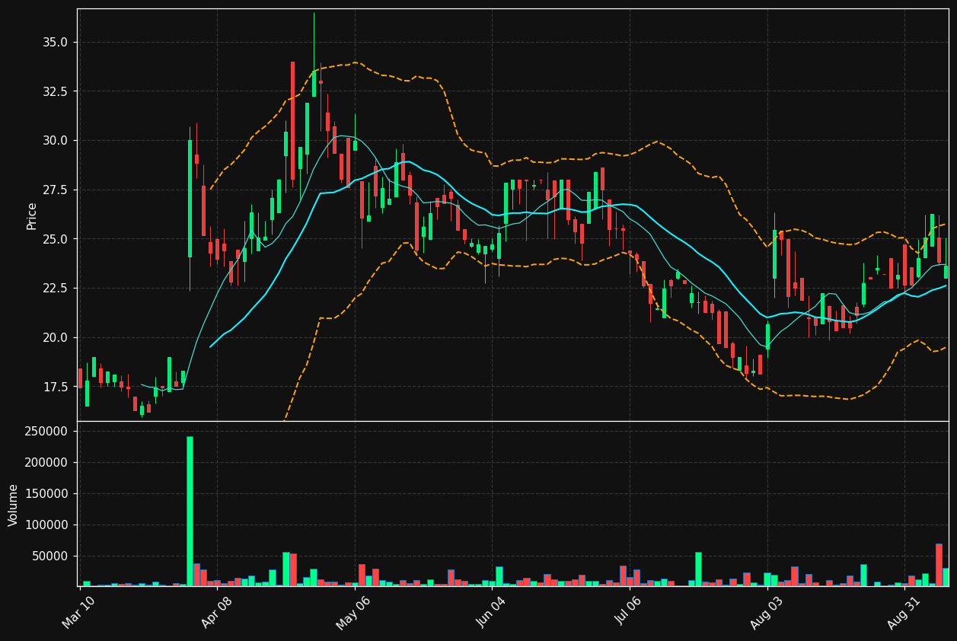The height and width of the screenshot is (641, 957).
Task: Click the tallest green volume bar
Action: pos(190,511)
